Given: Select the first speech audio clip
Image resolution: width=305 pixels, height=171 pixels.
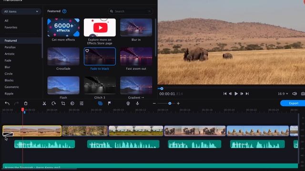Looking at the screenshot, I should click(44, 144).
